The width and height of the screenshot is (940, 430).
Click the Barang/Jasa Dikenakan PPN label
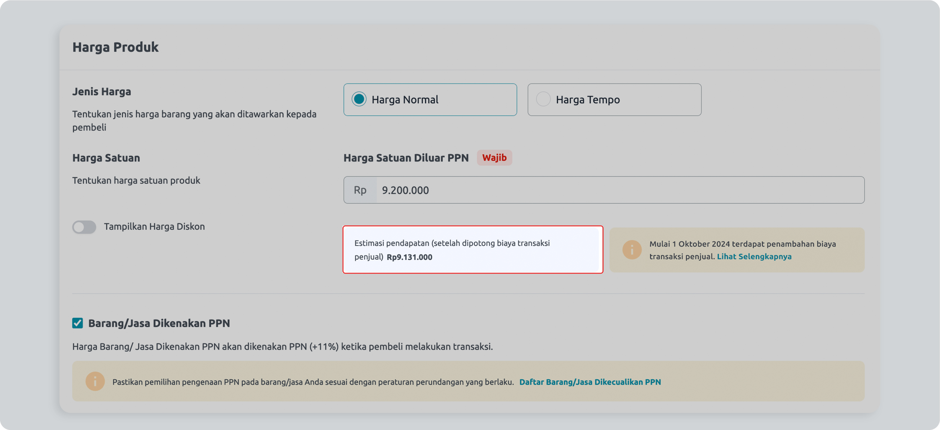(159, 323)
